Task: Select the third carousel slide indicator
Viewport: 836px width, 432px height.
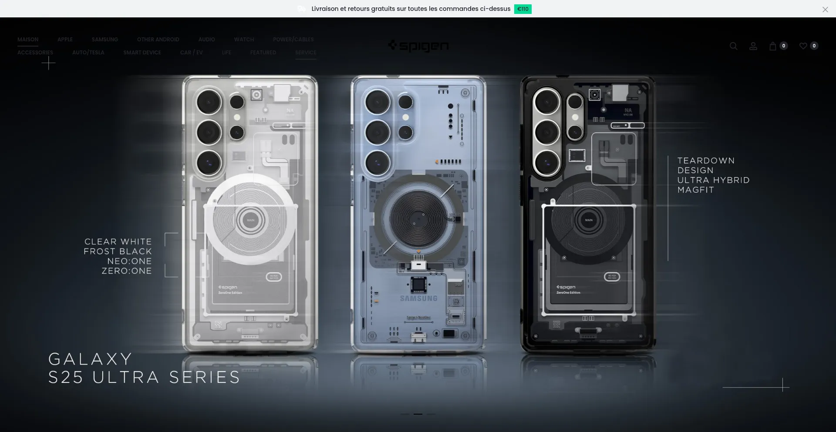Action: (x=431, y=414)
